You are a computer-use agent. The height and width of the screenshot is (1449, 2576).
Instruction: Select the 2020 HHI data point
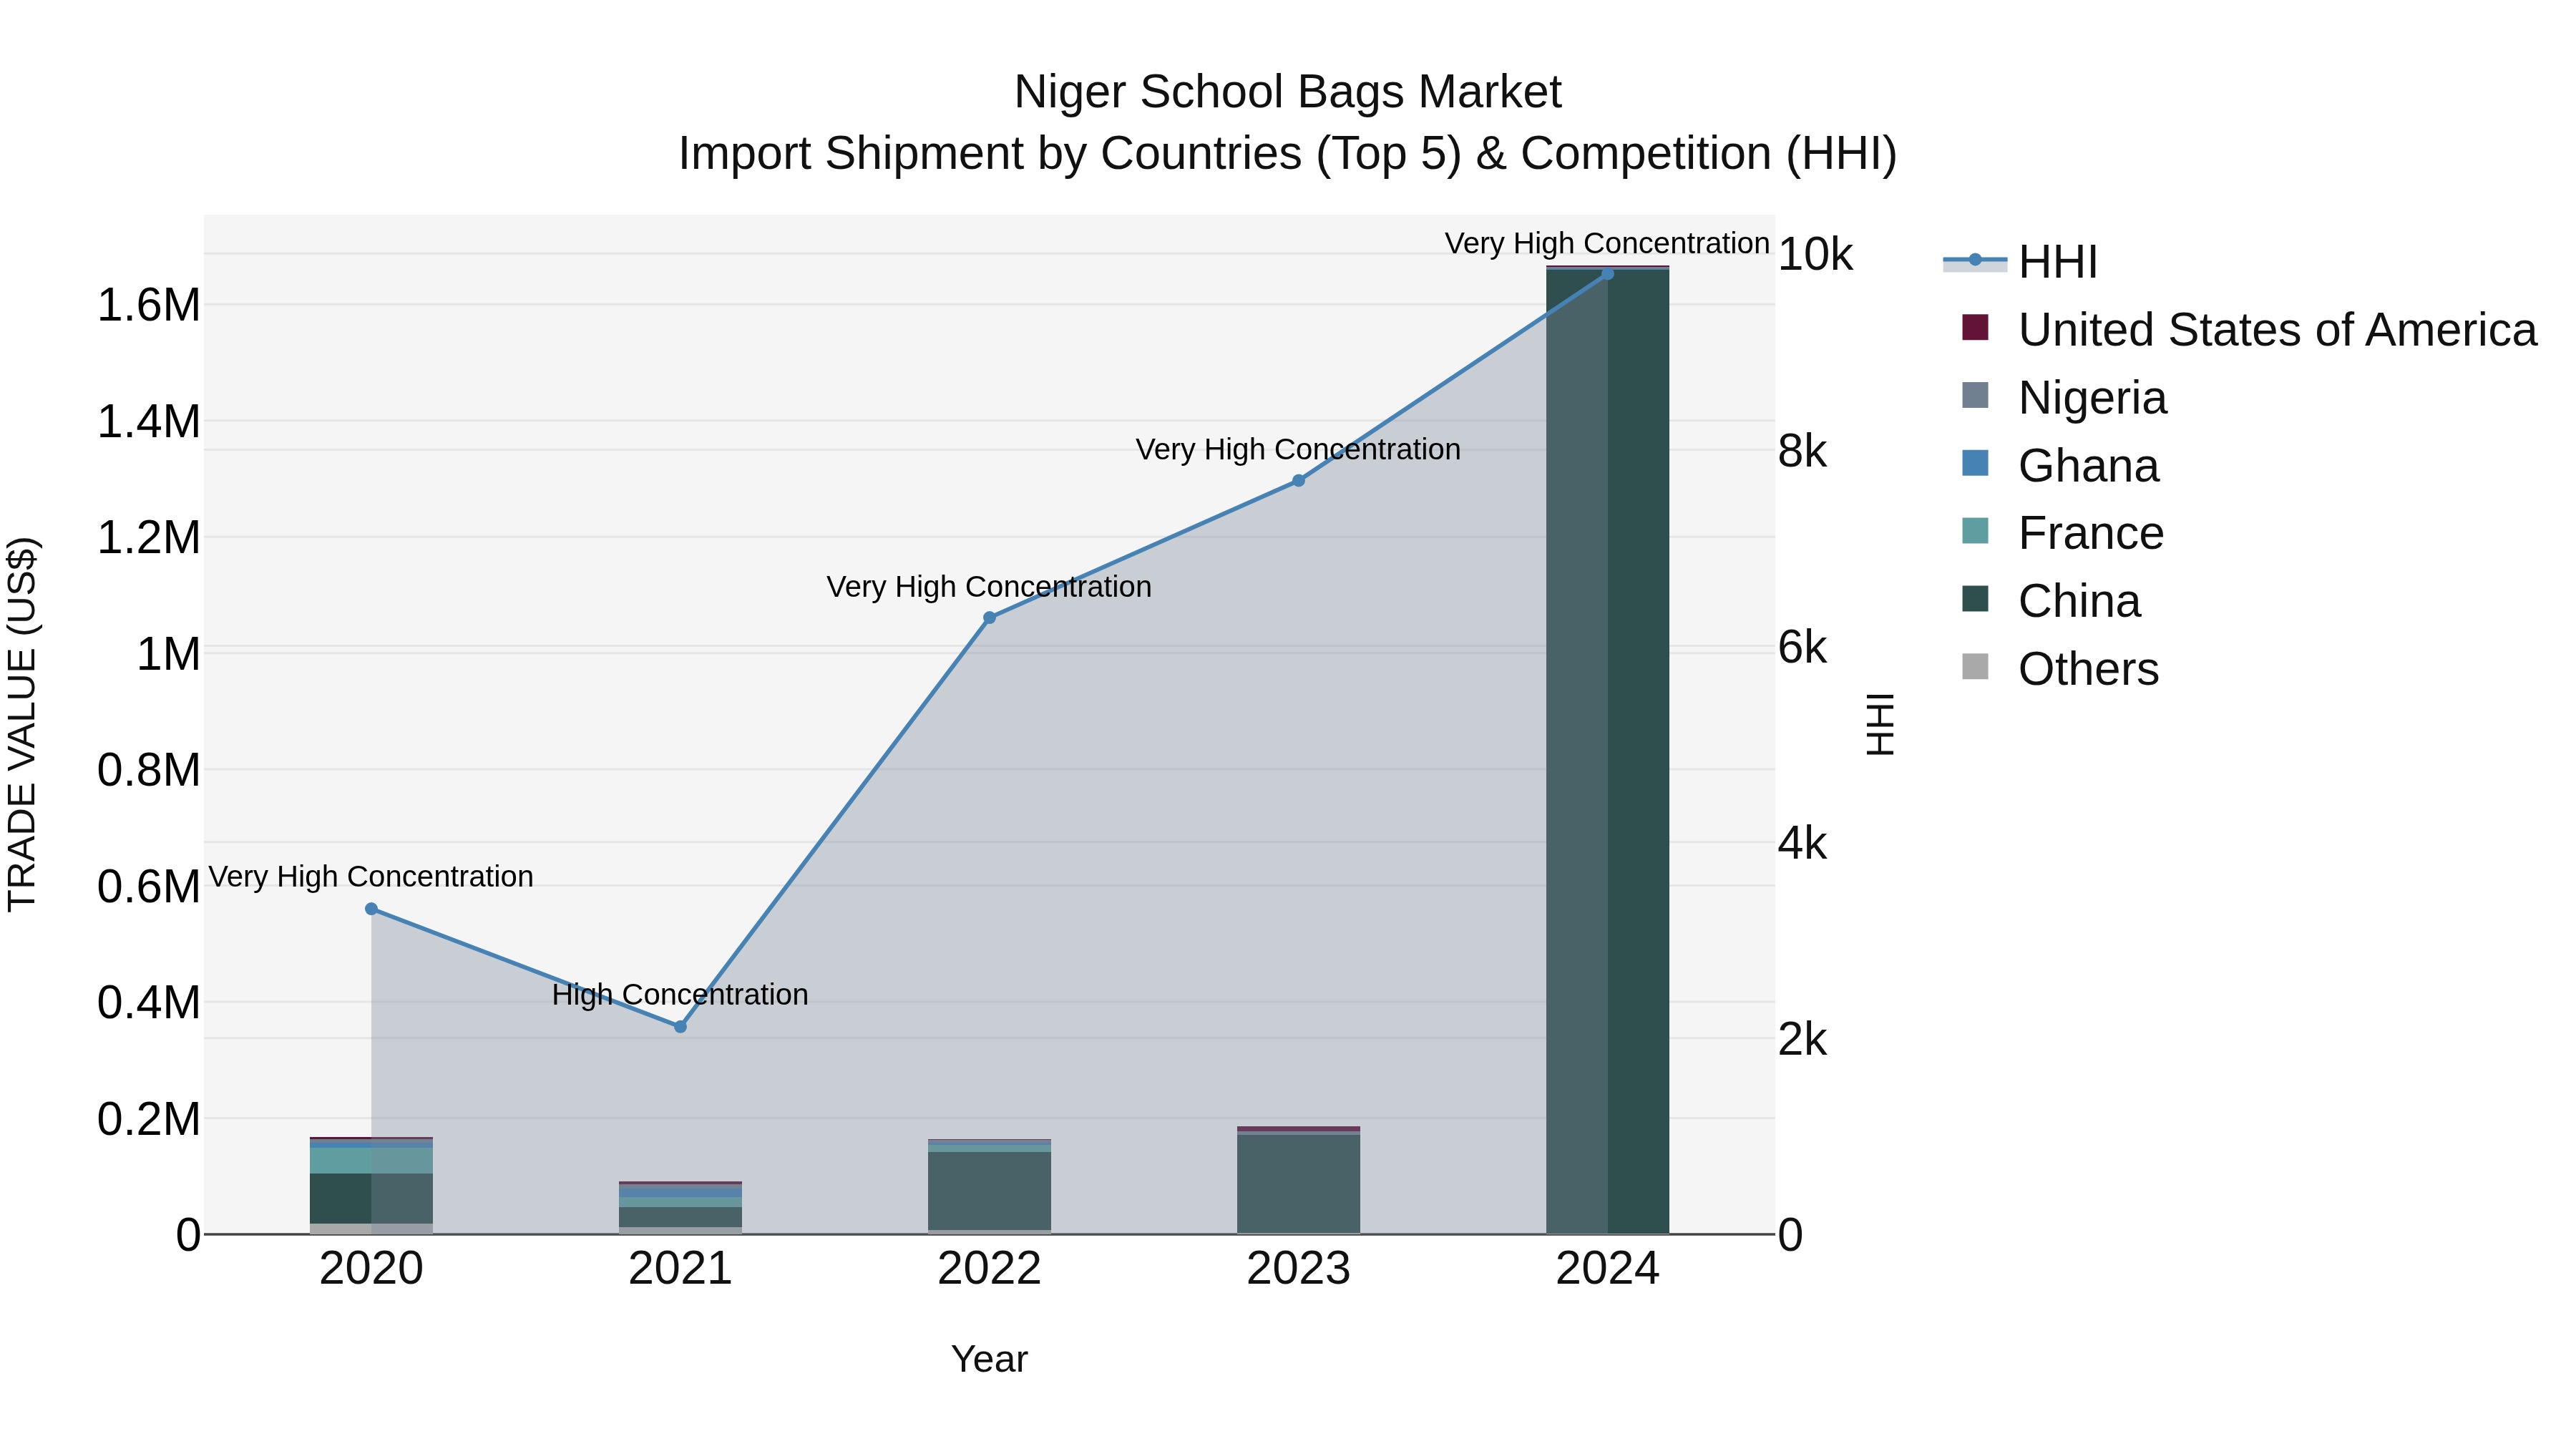[x=371, y=909]
